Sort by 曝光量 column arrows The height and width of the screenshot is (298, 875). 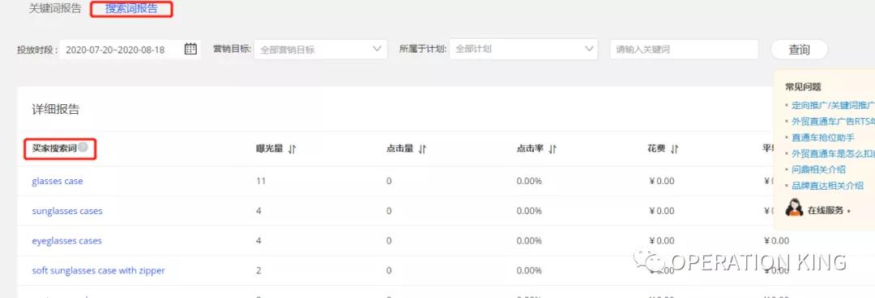point(292,149)
